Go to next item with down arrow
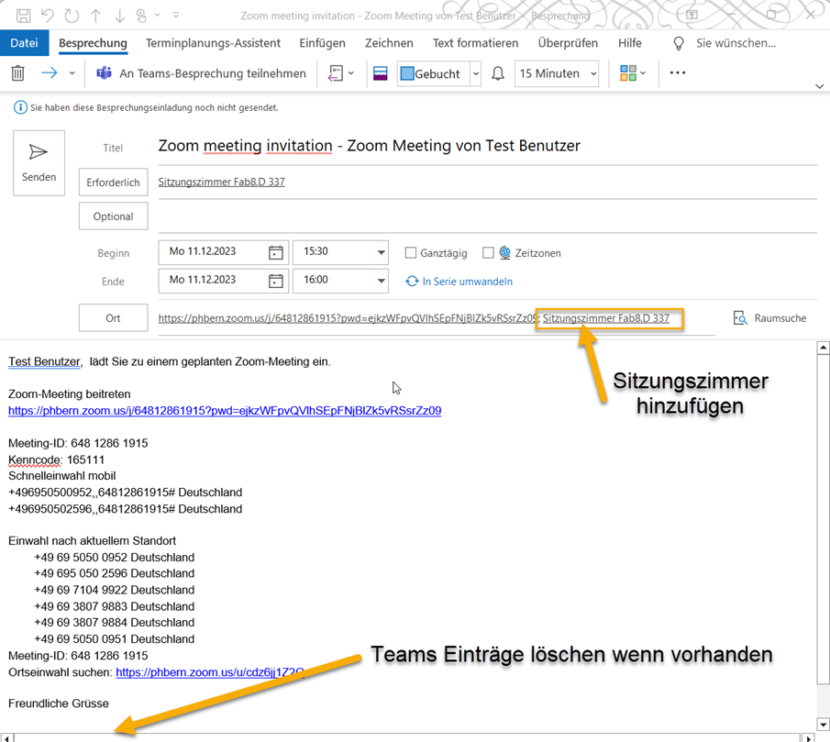830x742 pixels. coord(119,16)
